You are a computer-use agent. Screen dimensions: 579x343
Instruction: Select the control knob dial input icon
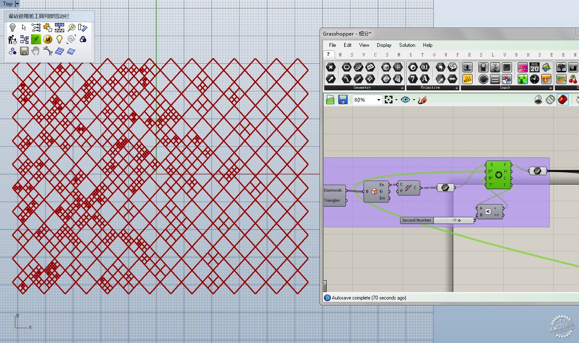483,79
